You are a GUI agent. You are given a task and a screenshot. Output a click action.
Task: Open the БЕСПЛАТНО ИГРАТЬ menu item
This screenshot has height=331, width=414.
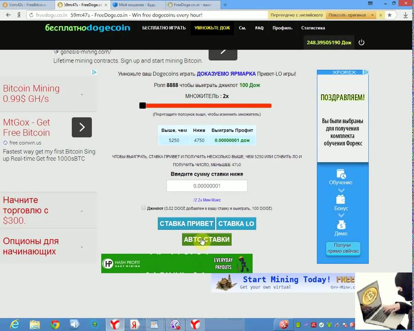164,28
